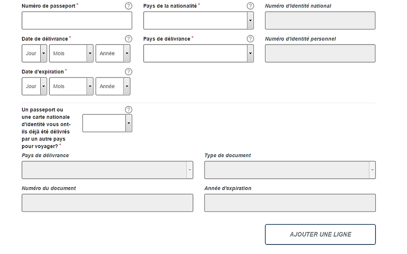Click the Année d'expiration field

[290, 203]
